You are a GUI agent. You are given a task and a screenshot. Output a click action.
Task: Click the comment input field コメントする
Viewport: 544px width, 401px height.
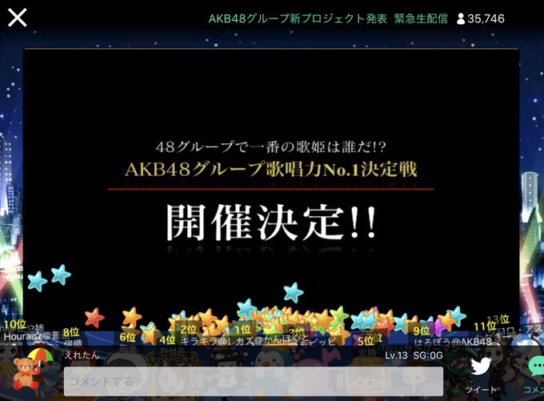[x=254, y=381]
